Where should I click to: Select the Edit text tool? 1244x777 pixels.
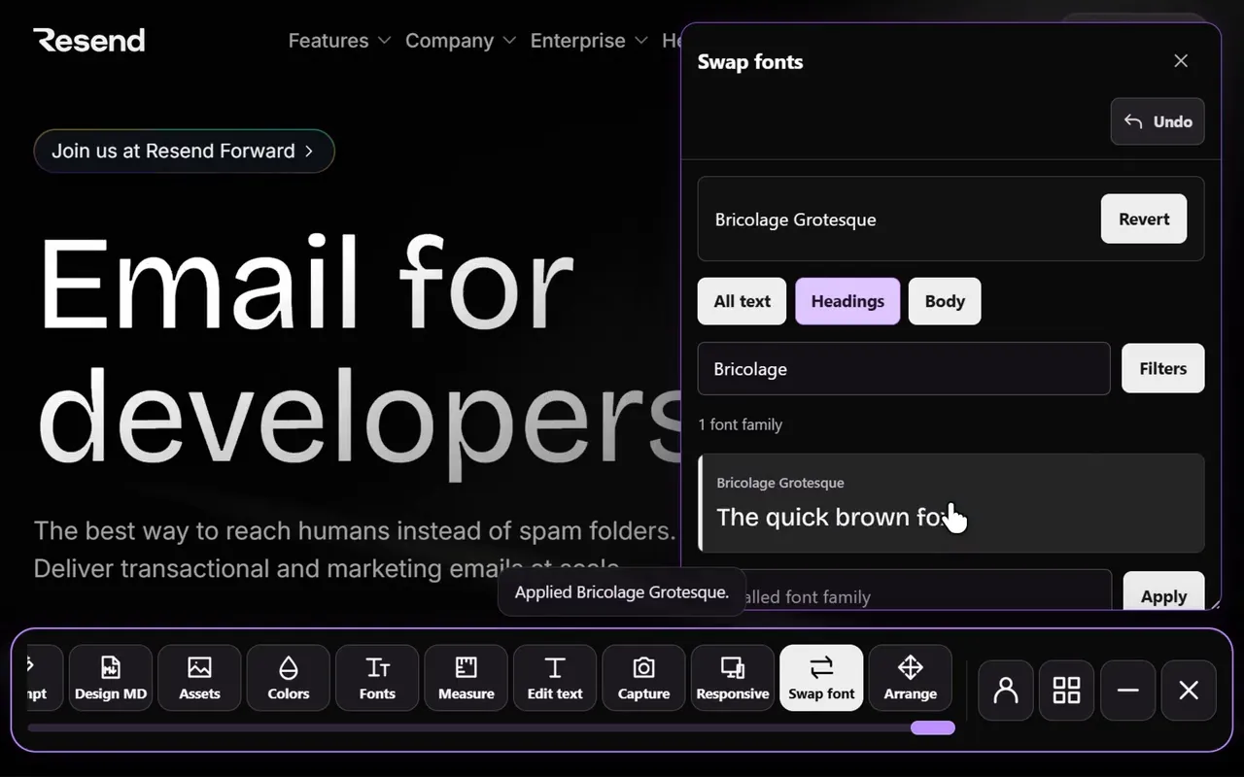point(555,678)
